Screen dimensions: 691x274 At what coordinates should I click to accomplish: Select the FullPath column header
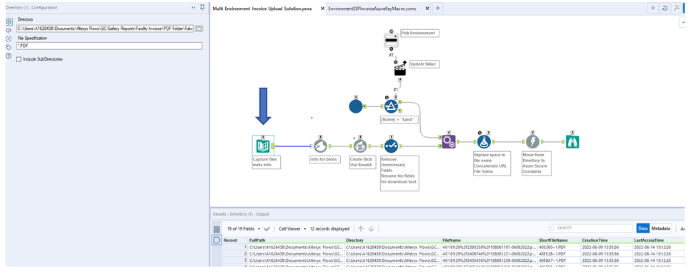pos(296,240)
